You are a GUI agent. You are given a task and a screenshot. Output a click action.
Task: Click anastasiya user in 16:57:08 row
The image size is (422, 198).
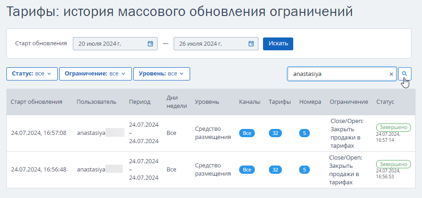91,133
